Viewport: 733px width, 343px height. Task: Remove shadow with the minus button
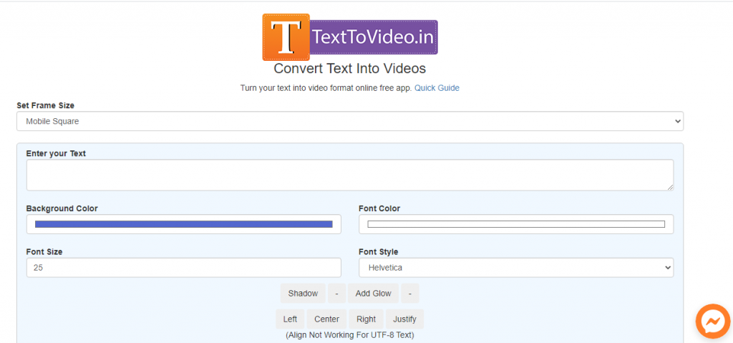336,294
